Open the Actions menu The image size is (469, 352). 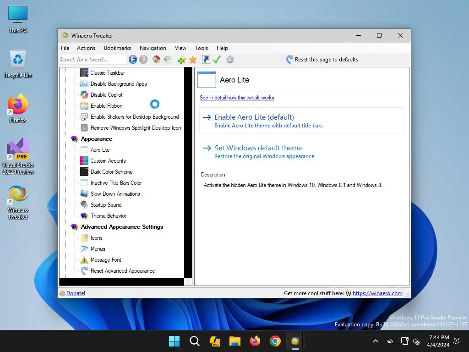point(86,48)
